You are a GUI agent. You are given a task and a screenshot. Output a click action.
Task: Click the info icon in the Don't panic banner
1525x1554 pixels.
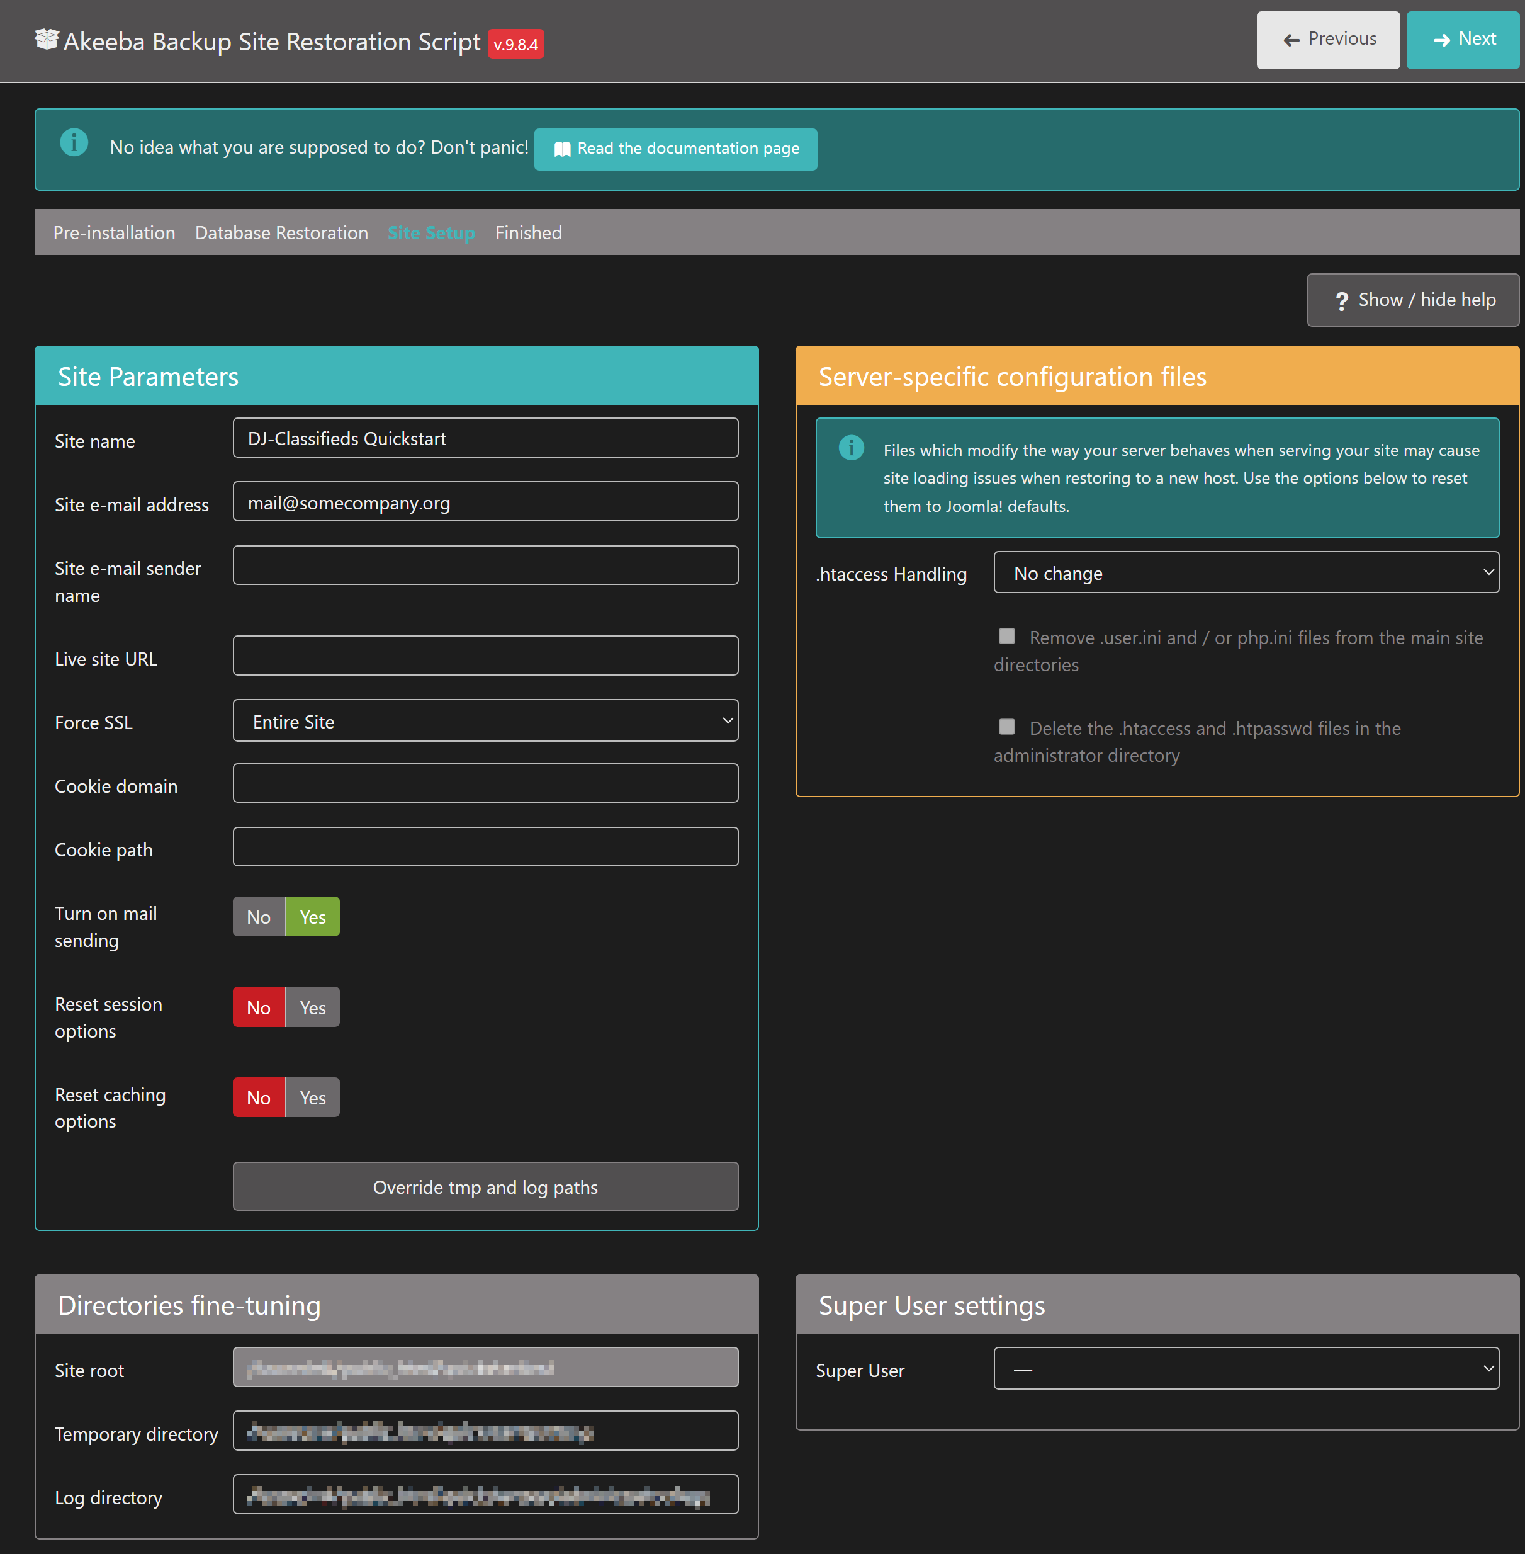tap(74, 143)
